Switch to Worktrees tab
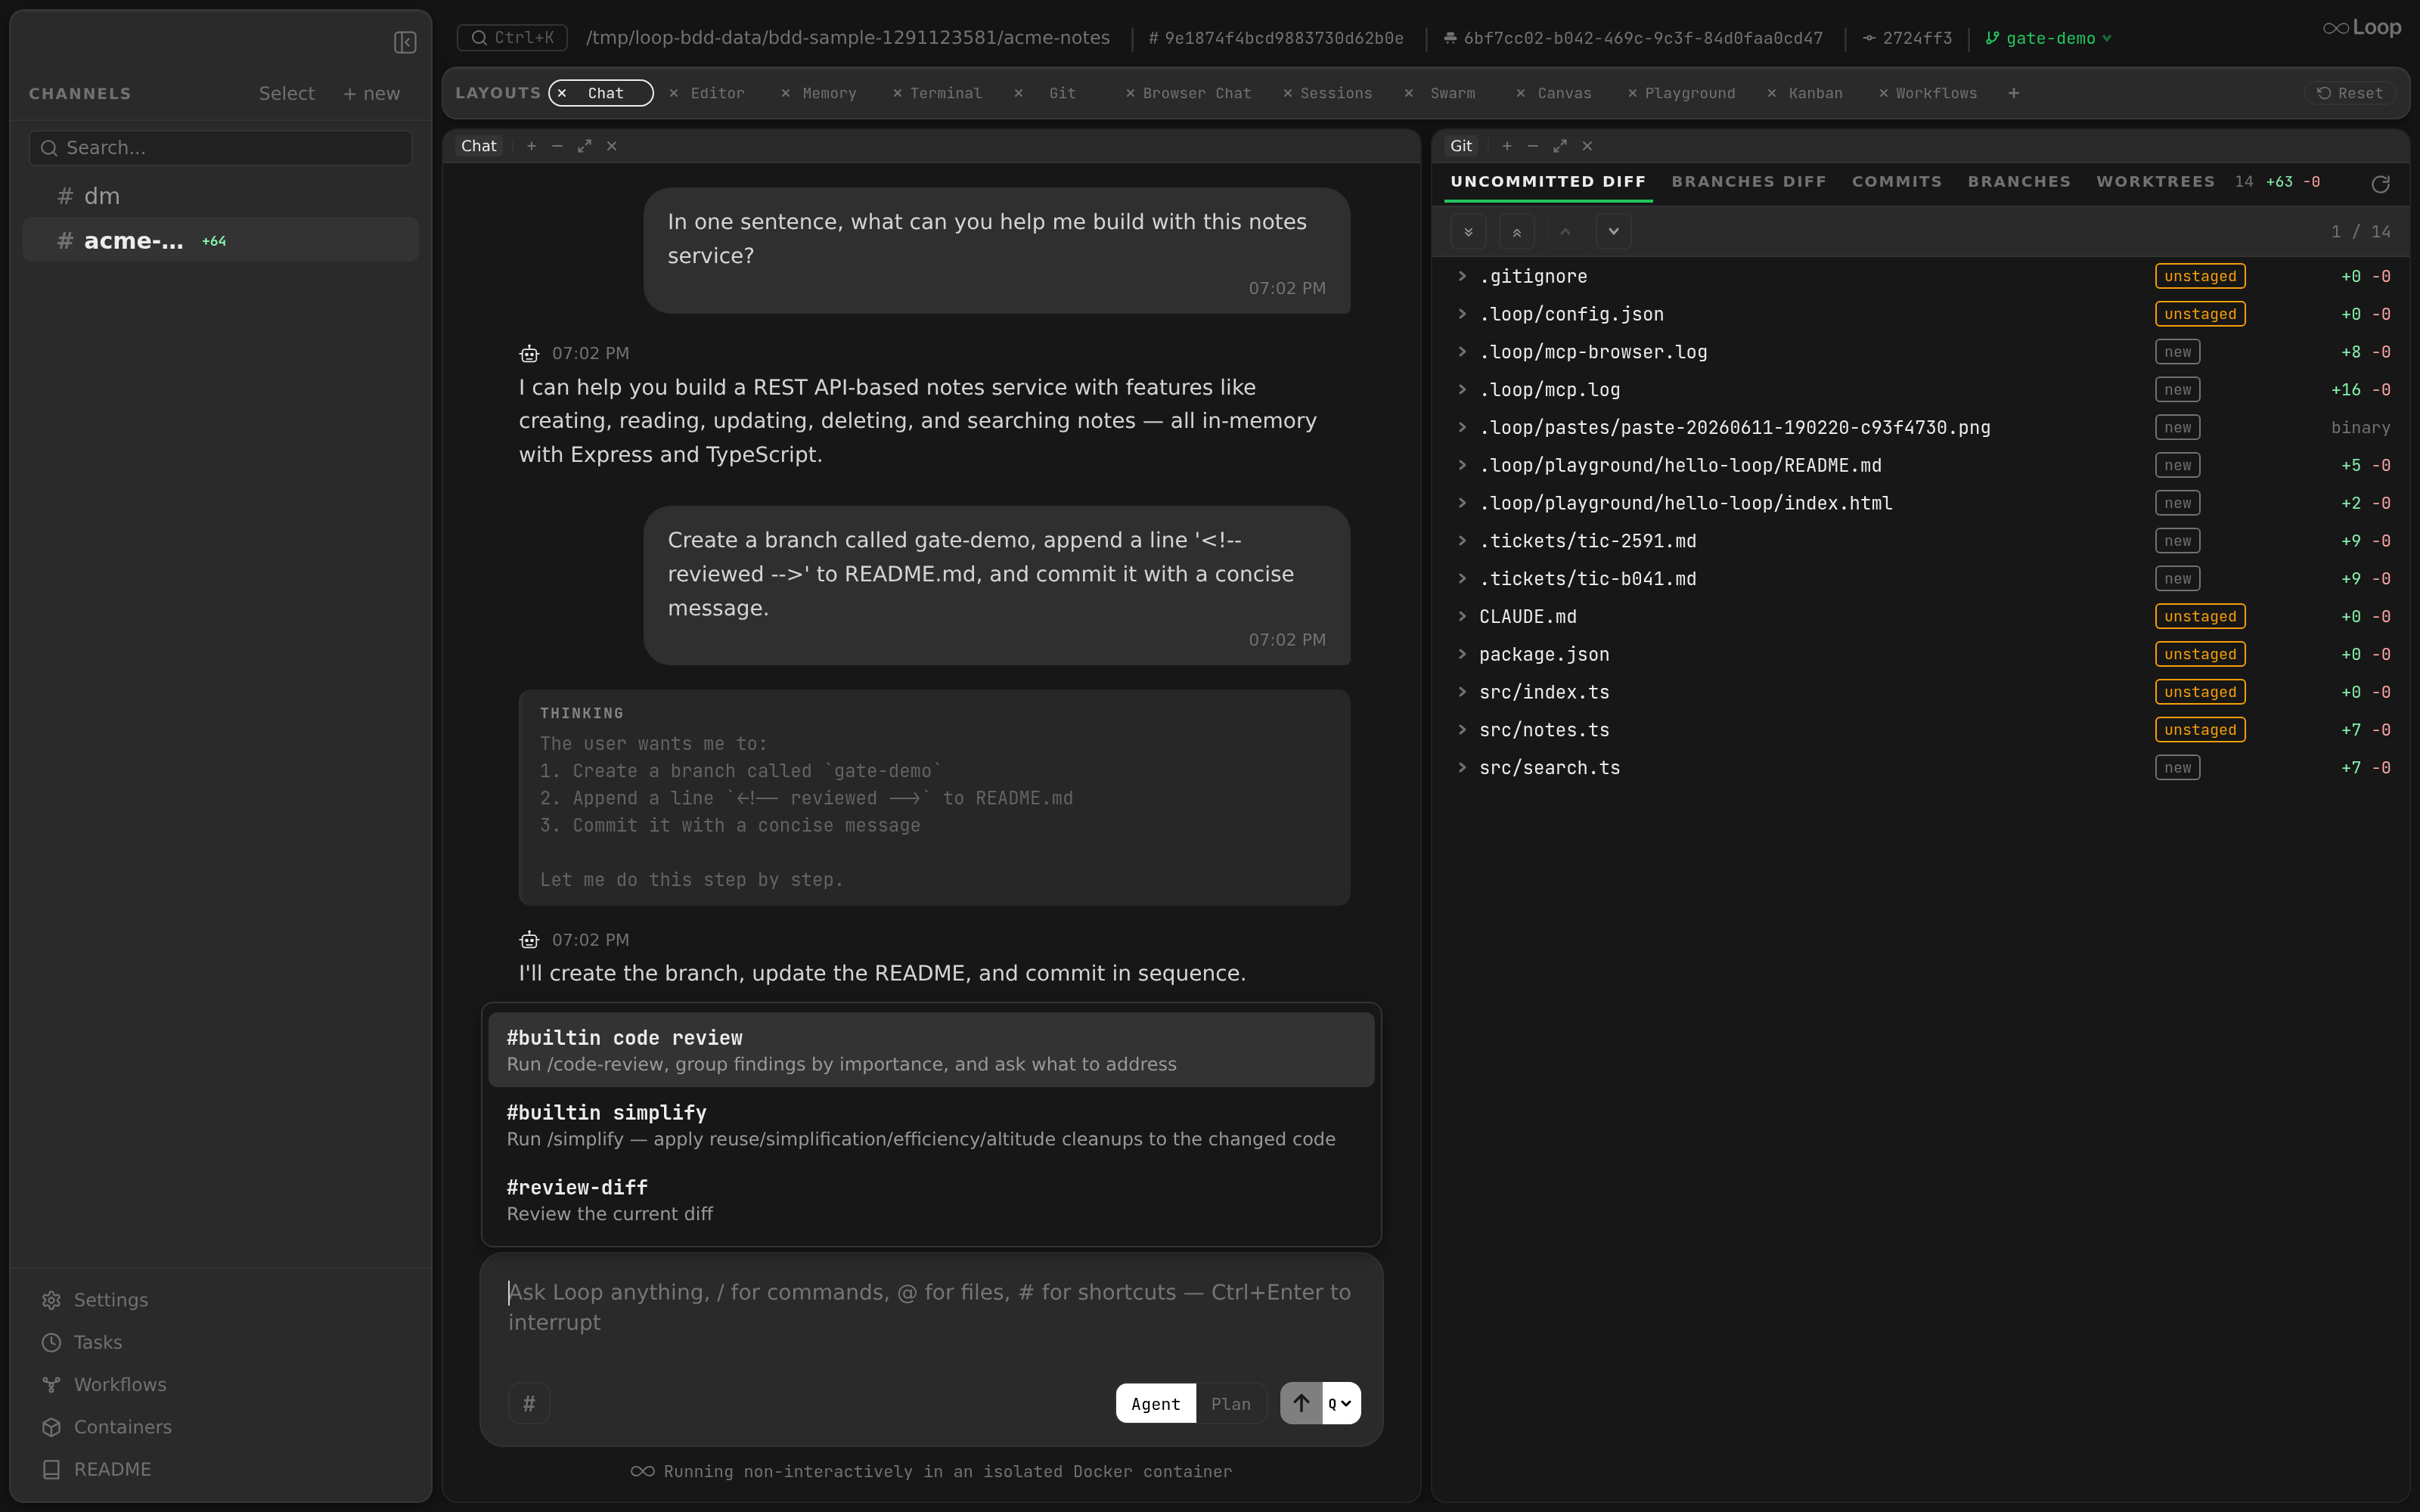The width and height of the screenshot is (2420, 1512). [2155, 182]
